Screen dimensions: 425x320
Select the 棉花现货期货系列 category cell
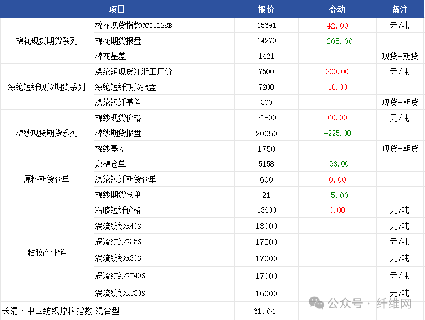(47, 41)
